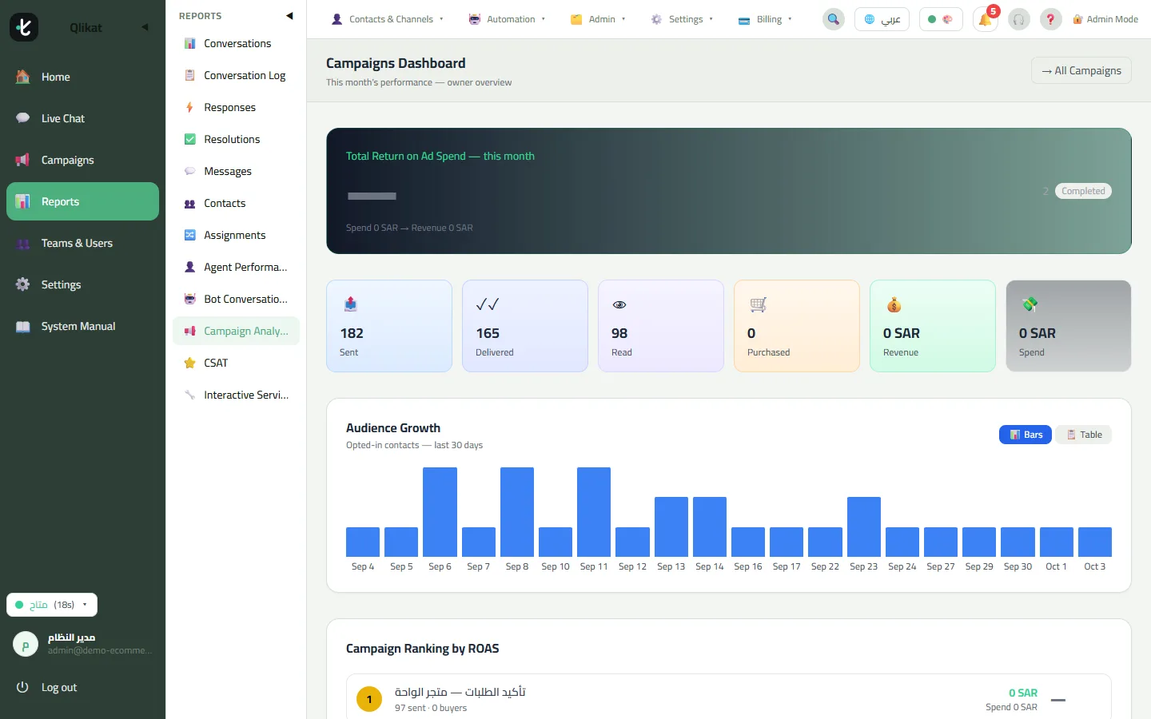
Task: Select the Bars view for Audience Growth
Action: 1026,435
